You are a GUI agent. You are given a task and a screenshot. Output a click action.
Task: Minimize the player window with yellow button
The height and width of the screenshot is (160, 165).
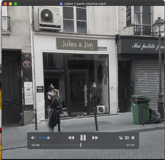tap(10, 4)
